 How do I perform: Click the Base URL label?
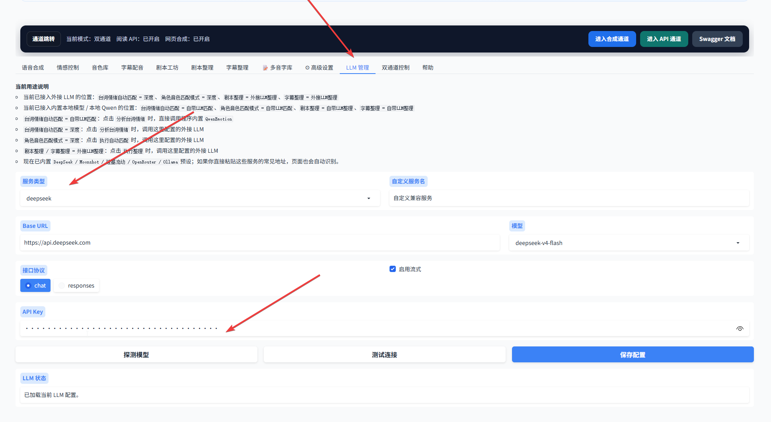pos(35,226)
